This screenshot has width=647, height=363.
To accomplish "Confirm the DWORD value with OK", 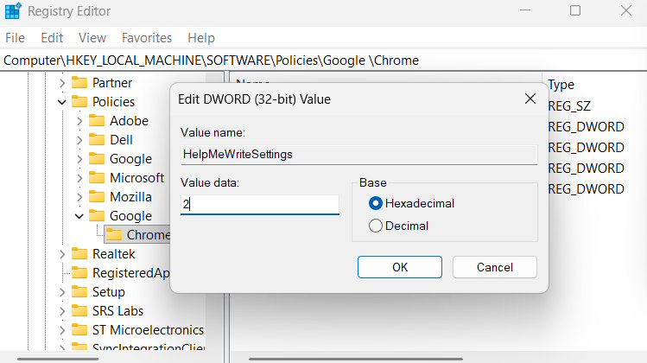I will 399,267.
